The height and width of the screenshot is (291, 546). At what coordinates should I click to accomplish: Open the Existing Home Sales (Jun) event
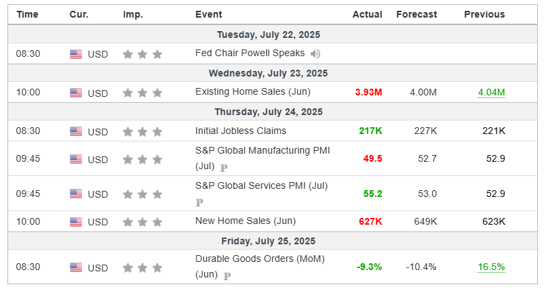pos(253,91)
